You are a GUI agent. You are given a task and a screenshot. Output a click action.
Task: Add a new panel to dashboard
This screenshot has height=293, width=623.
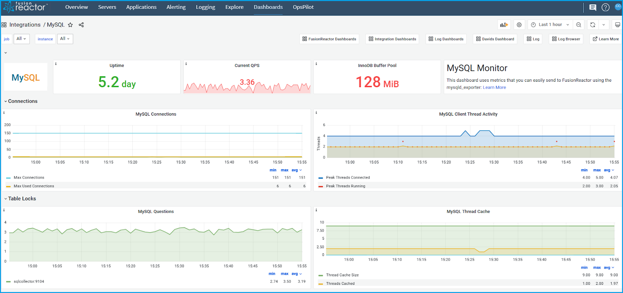point(504,25)
